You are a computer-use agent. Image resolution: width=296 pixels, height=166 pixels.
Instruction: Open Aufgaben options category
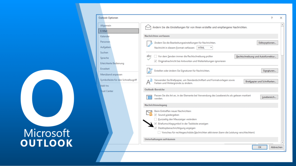tap(119, 47)
